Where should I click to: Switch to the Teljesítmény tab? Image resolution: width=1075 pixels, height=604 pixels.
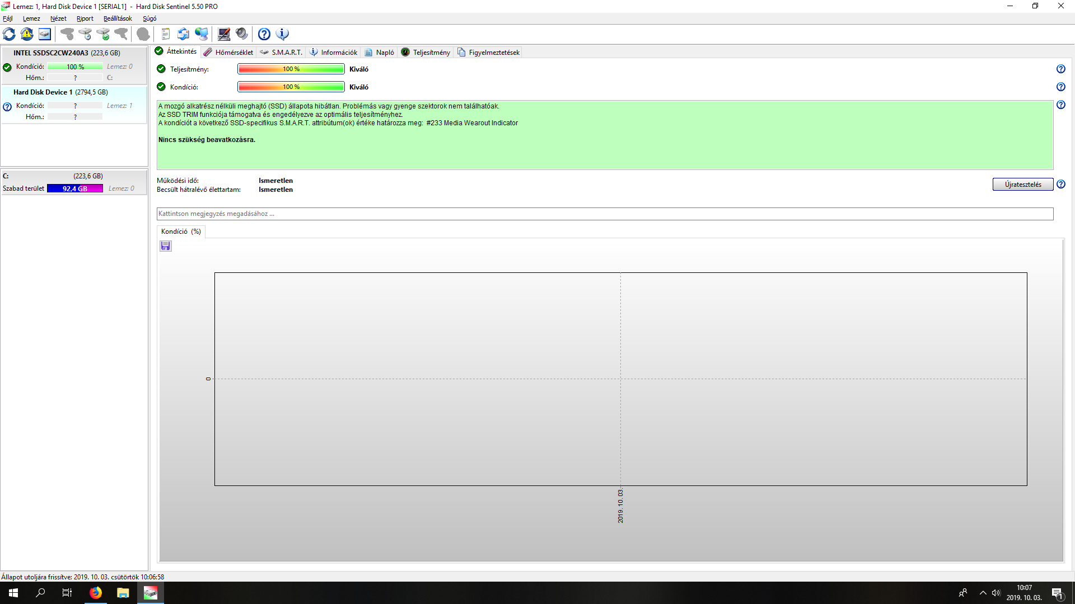426,52
